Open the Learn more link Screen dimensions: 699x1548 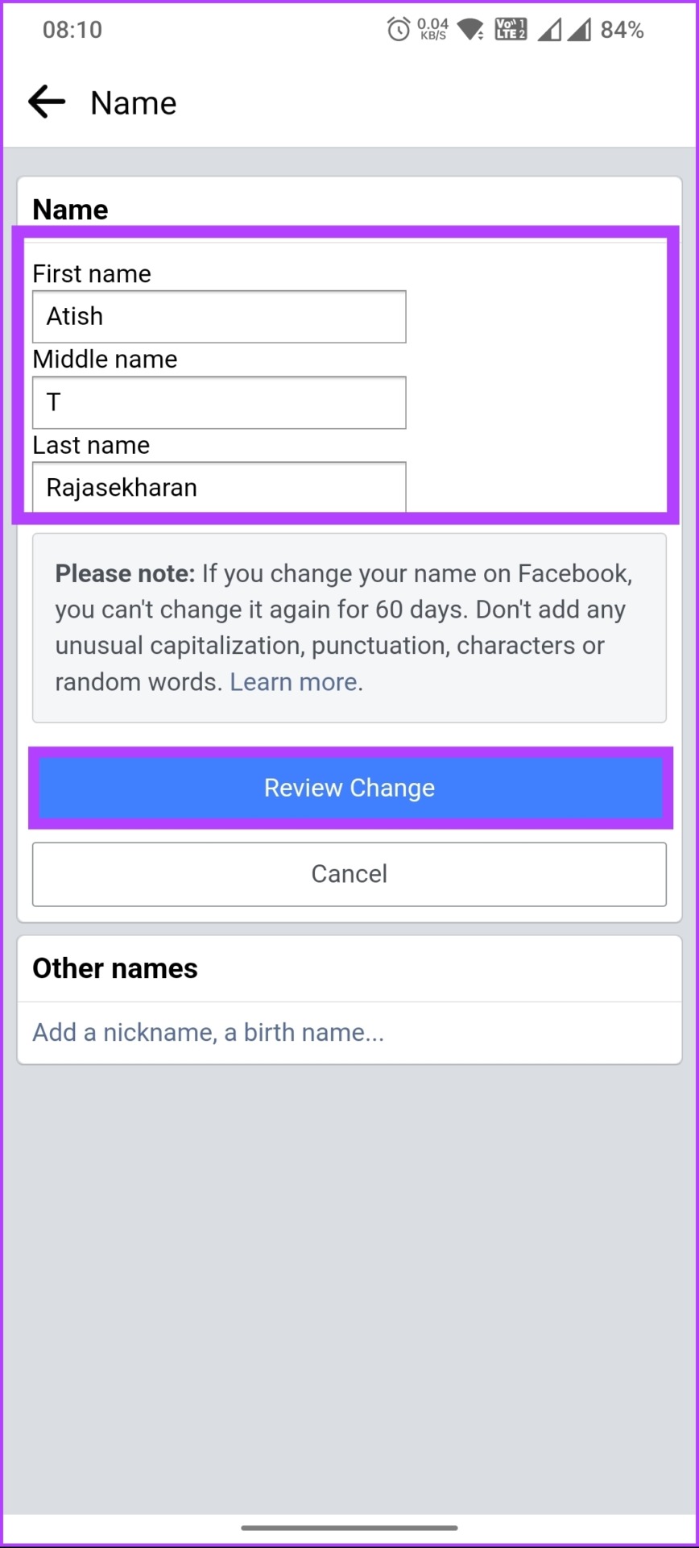click(293, 682)
